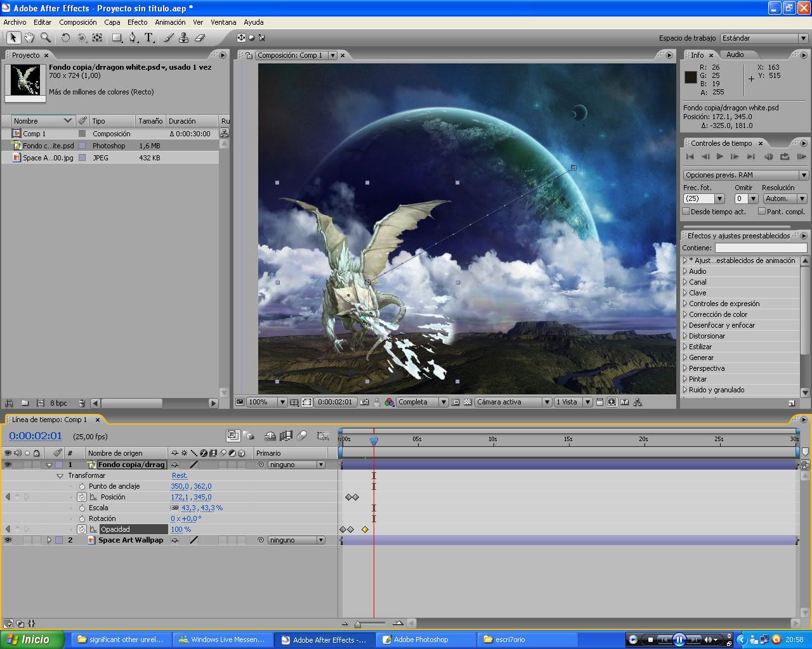
Task: Switch to Adobe Photoshop in taskbar
Action: [427, 639]
